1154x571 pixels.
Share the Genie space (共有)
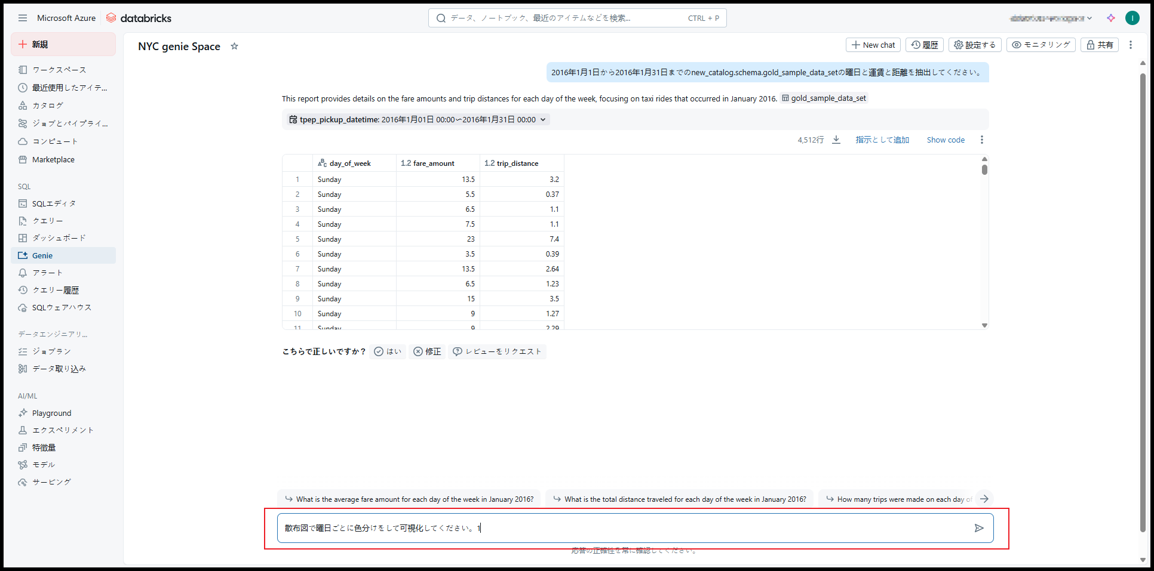[1100, 45]
